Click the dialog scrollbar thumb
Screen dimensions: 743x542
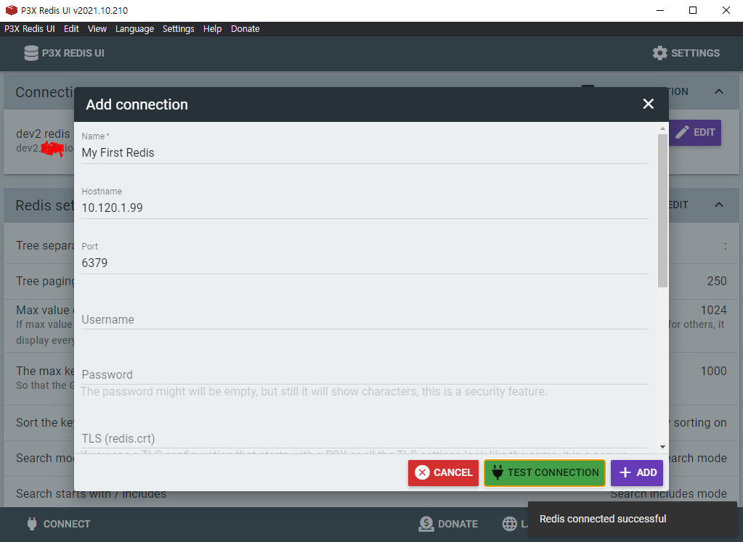coord(662,210)
